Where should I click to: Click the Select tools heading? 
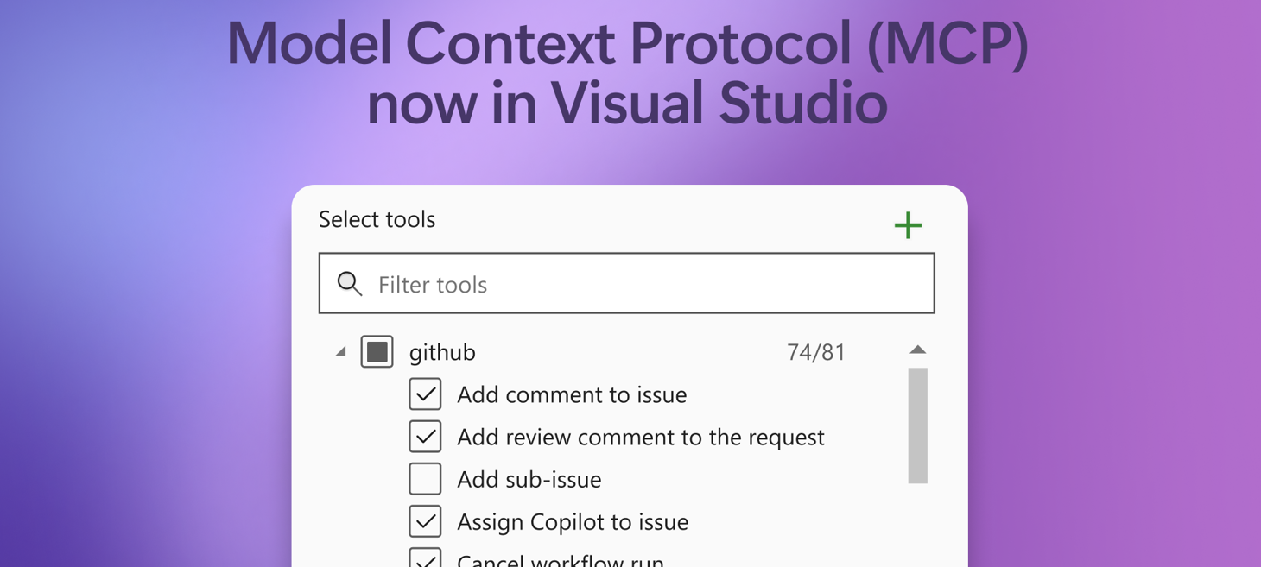click(377, 219)
